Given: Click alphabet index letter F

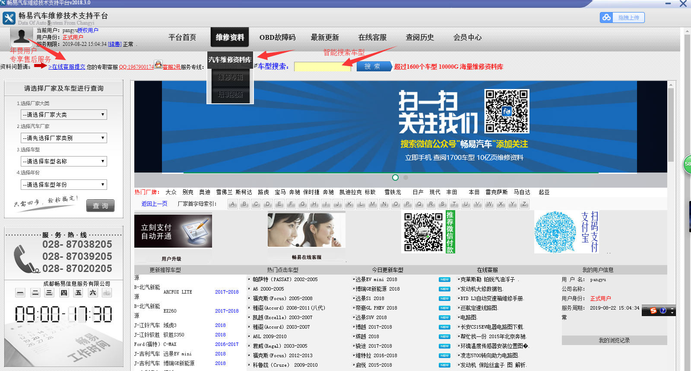Looking at the screenshot, I should click(x=291, y=204).
